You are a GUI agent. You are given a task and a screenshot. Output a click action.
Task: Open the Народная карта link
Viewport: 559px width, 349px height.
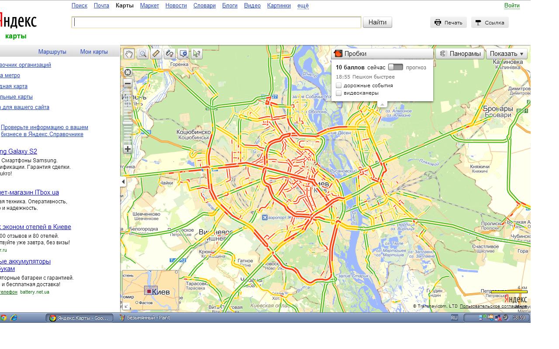coord(14,86)
